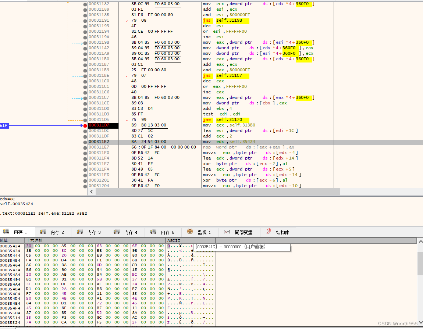Toggle the red breakpoint at address 000311D7
Image resolution: width=423 pixels, height=329 pixels.
(x=85, y=125)
